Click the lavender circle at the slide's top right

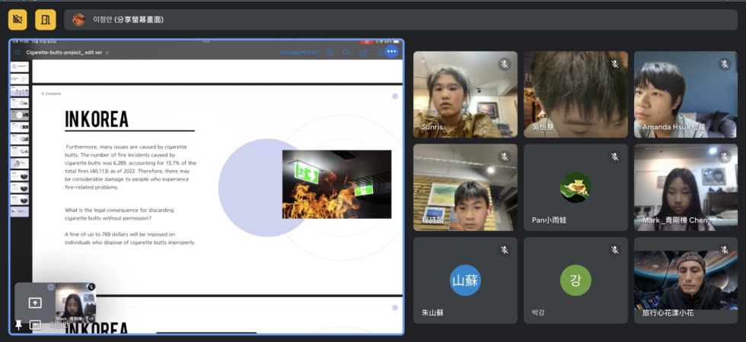click(394, 97)
